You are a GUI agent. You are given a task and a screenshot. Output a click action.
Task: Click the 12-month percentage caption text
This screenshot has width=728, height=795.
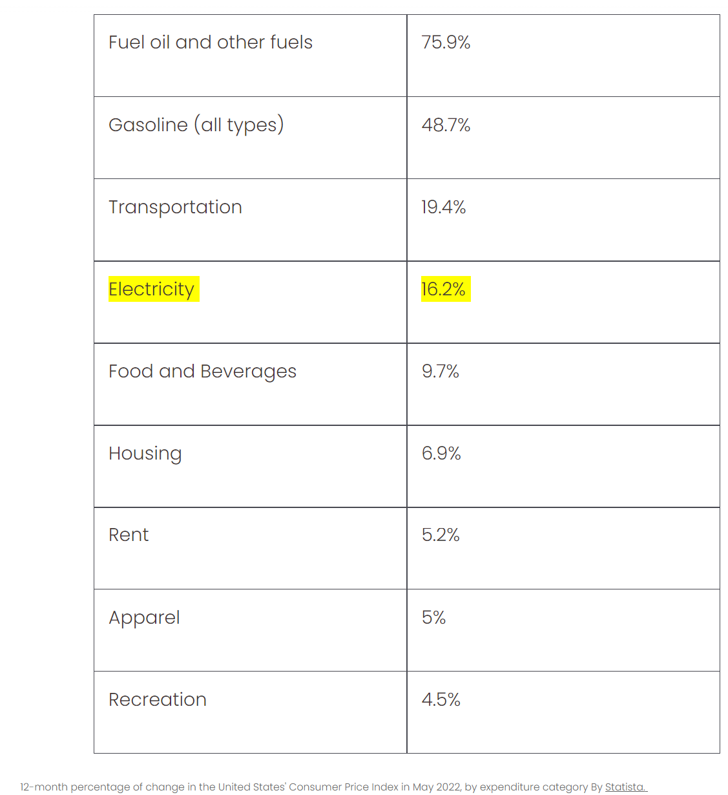tap(304, 787)
